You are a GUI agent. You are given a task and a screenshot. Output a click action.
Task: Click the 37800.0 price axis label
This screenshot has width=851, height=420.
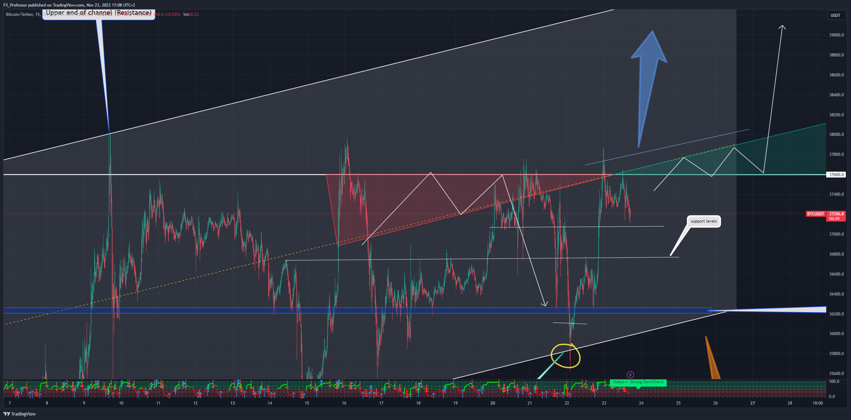click(836, 154)
